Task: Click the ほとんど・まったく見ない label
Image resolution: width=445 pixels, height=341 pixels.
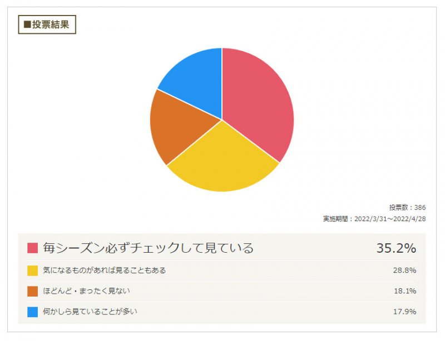Action: click(x=87, y=291)
